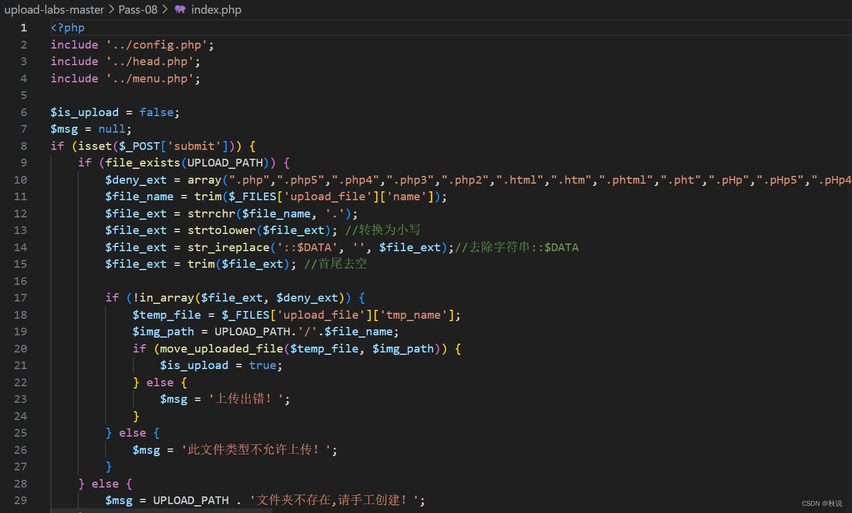852x513 pixels.
Task: Click the comment '//首尾去空'
Action: pyautogui.click(x=336, y=264)
